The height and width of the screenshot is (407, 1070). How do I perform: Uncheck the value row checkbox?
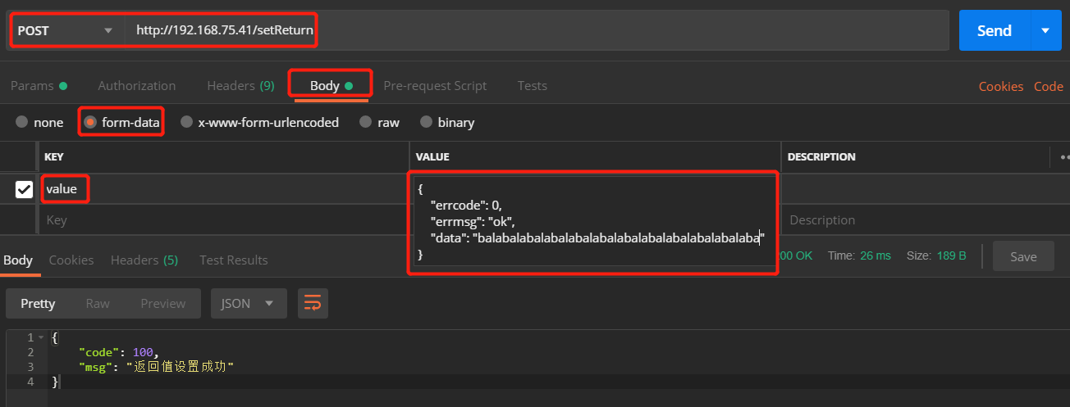click(x=25, y=189)
